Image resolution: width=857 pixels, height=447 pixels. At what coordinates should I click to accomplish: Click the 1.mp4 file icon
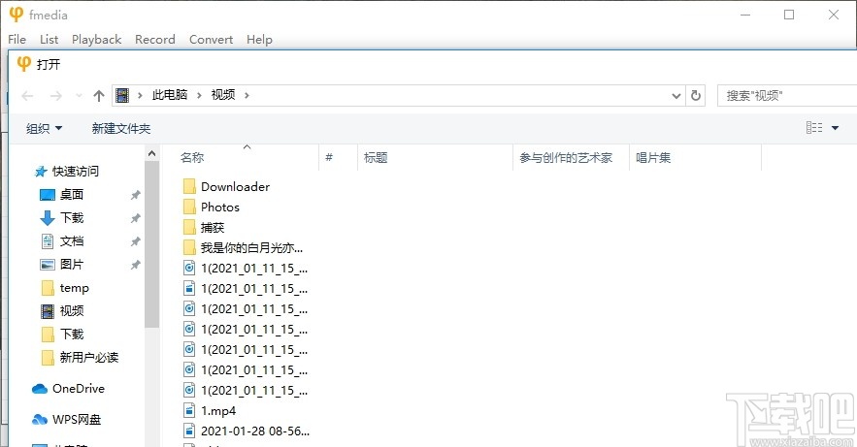point(189,410)
